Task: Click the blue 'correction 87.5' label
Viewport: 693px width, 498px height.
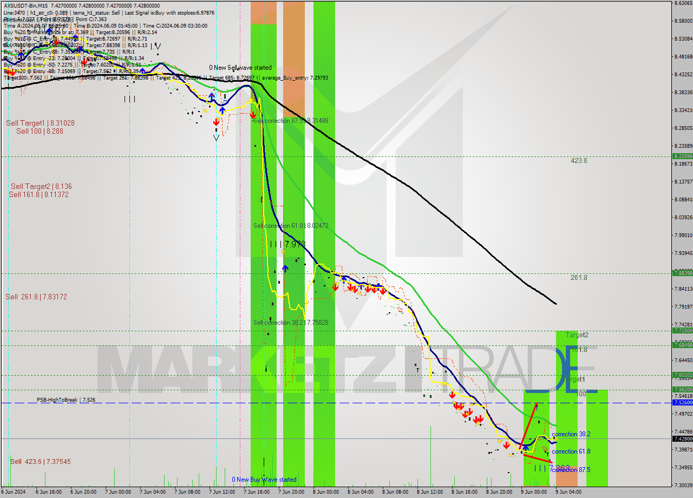Action: 571,470
